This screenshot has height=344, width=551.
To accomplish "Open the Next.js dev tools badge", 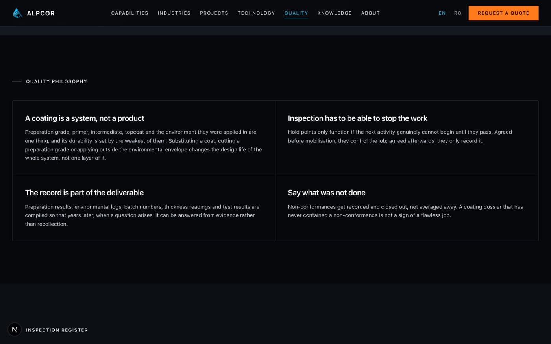I will coord(15,329).
